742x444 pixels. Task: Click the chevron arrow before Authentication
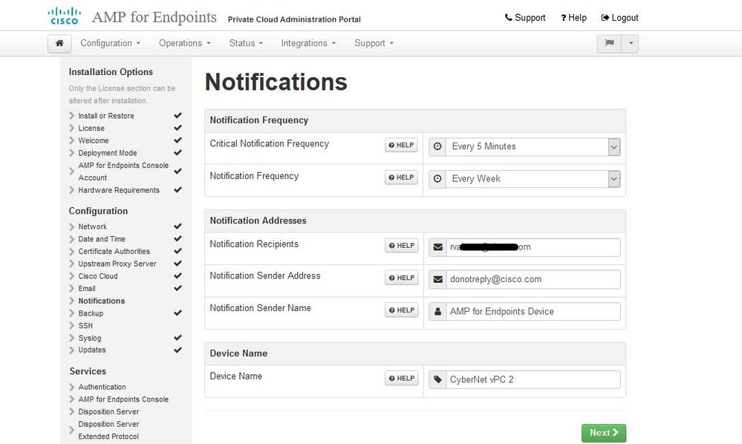point(71,387)
